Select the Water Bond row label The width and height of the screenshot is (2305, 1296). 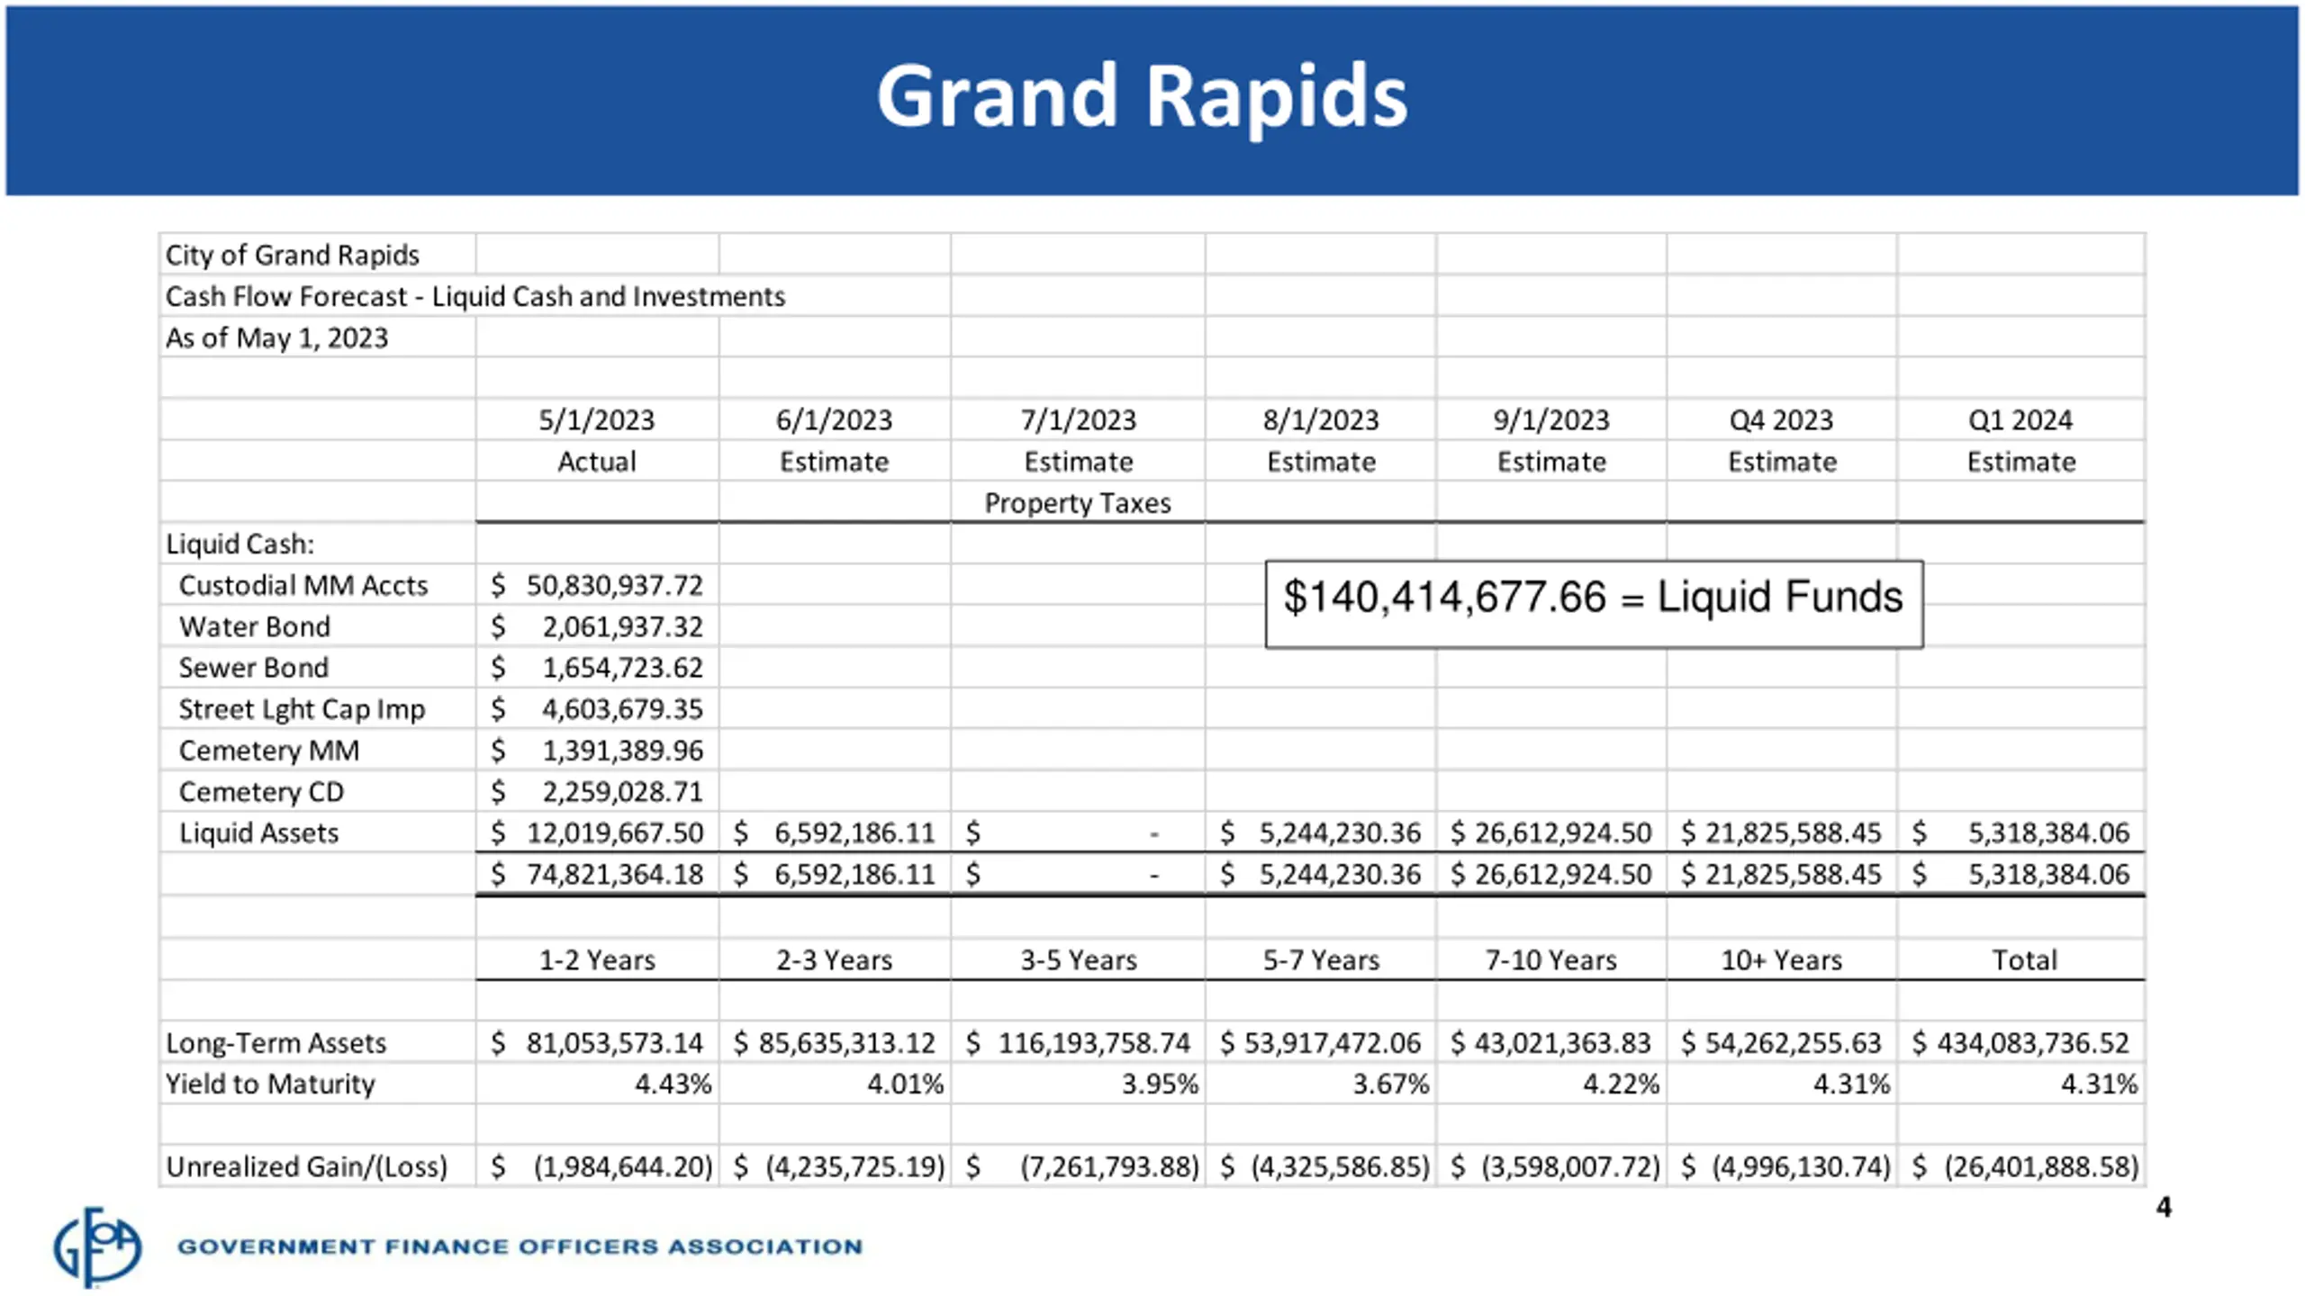click(255, 626)
